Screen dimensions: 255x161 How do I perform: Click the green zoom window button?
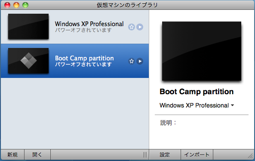pos(25,5)
